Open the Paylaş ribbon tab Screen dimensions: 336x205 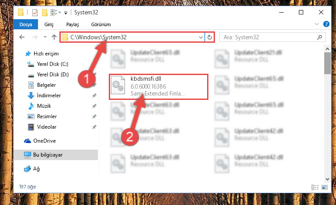(x=73, y=24)
